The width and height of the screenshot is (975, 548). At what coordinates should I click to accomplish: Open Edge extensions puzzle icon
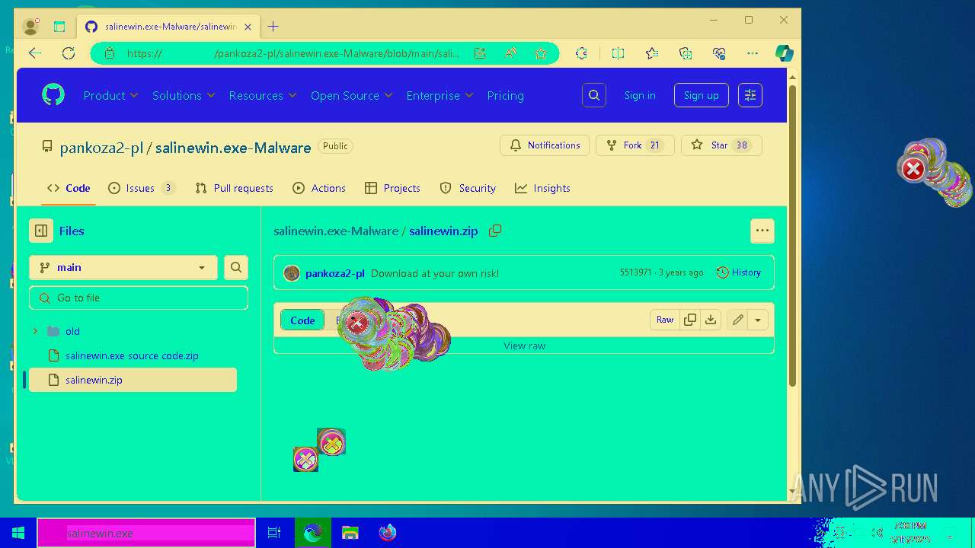click(581, 53)
